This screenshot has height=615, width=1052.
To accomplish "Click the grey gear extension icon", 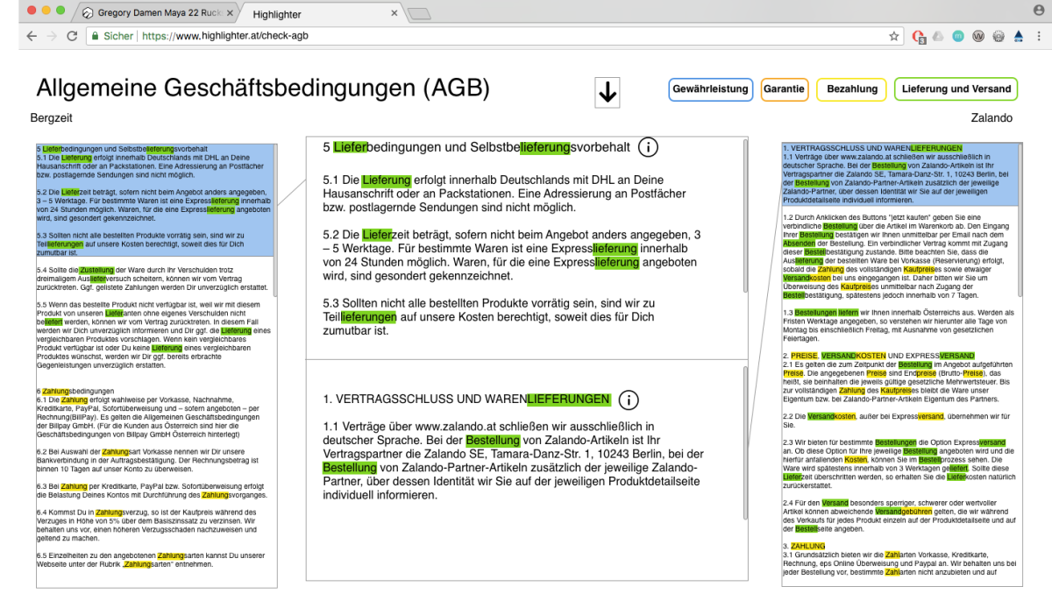I will tap(999, 37).
